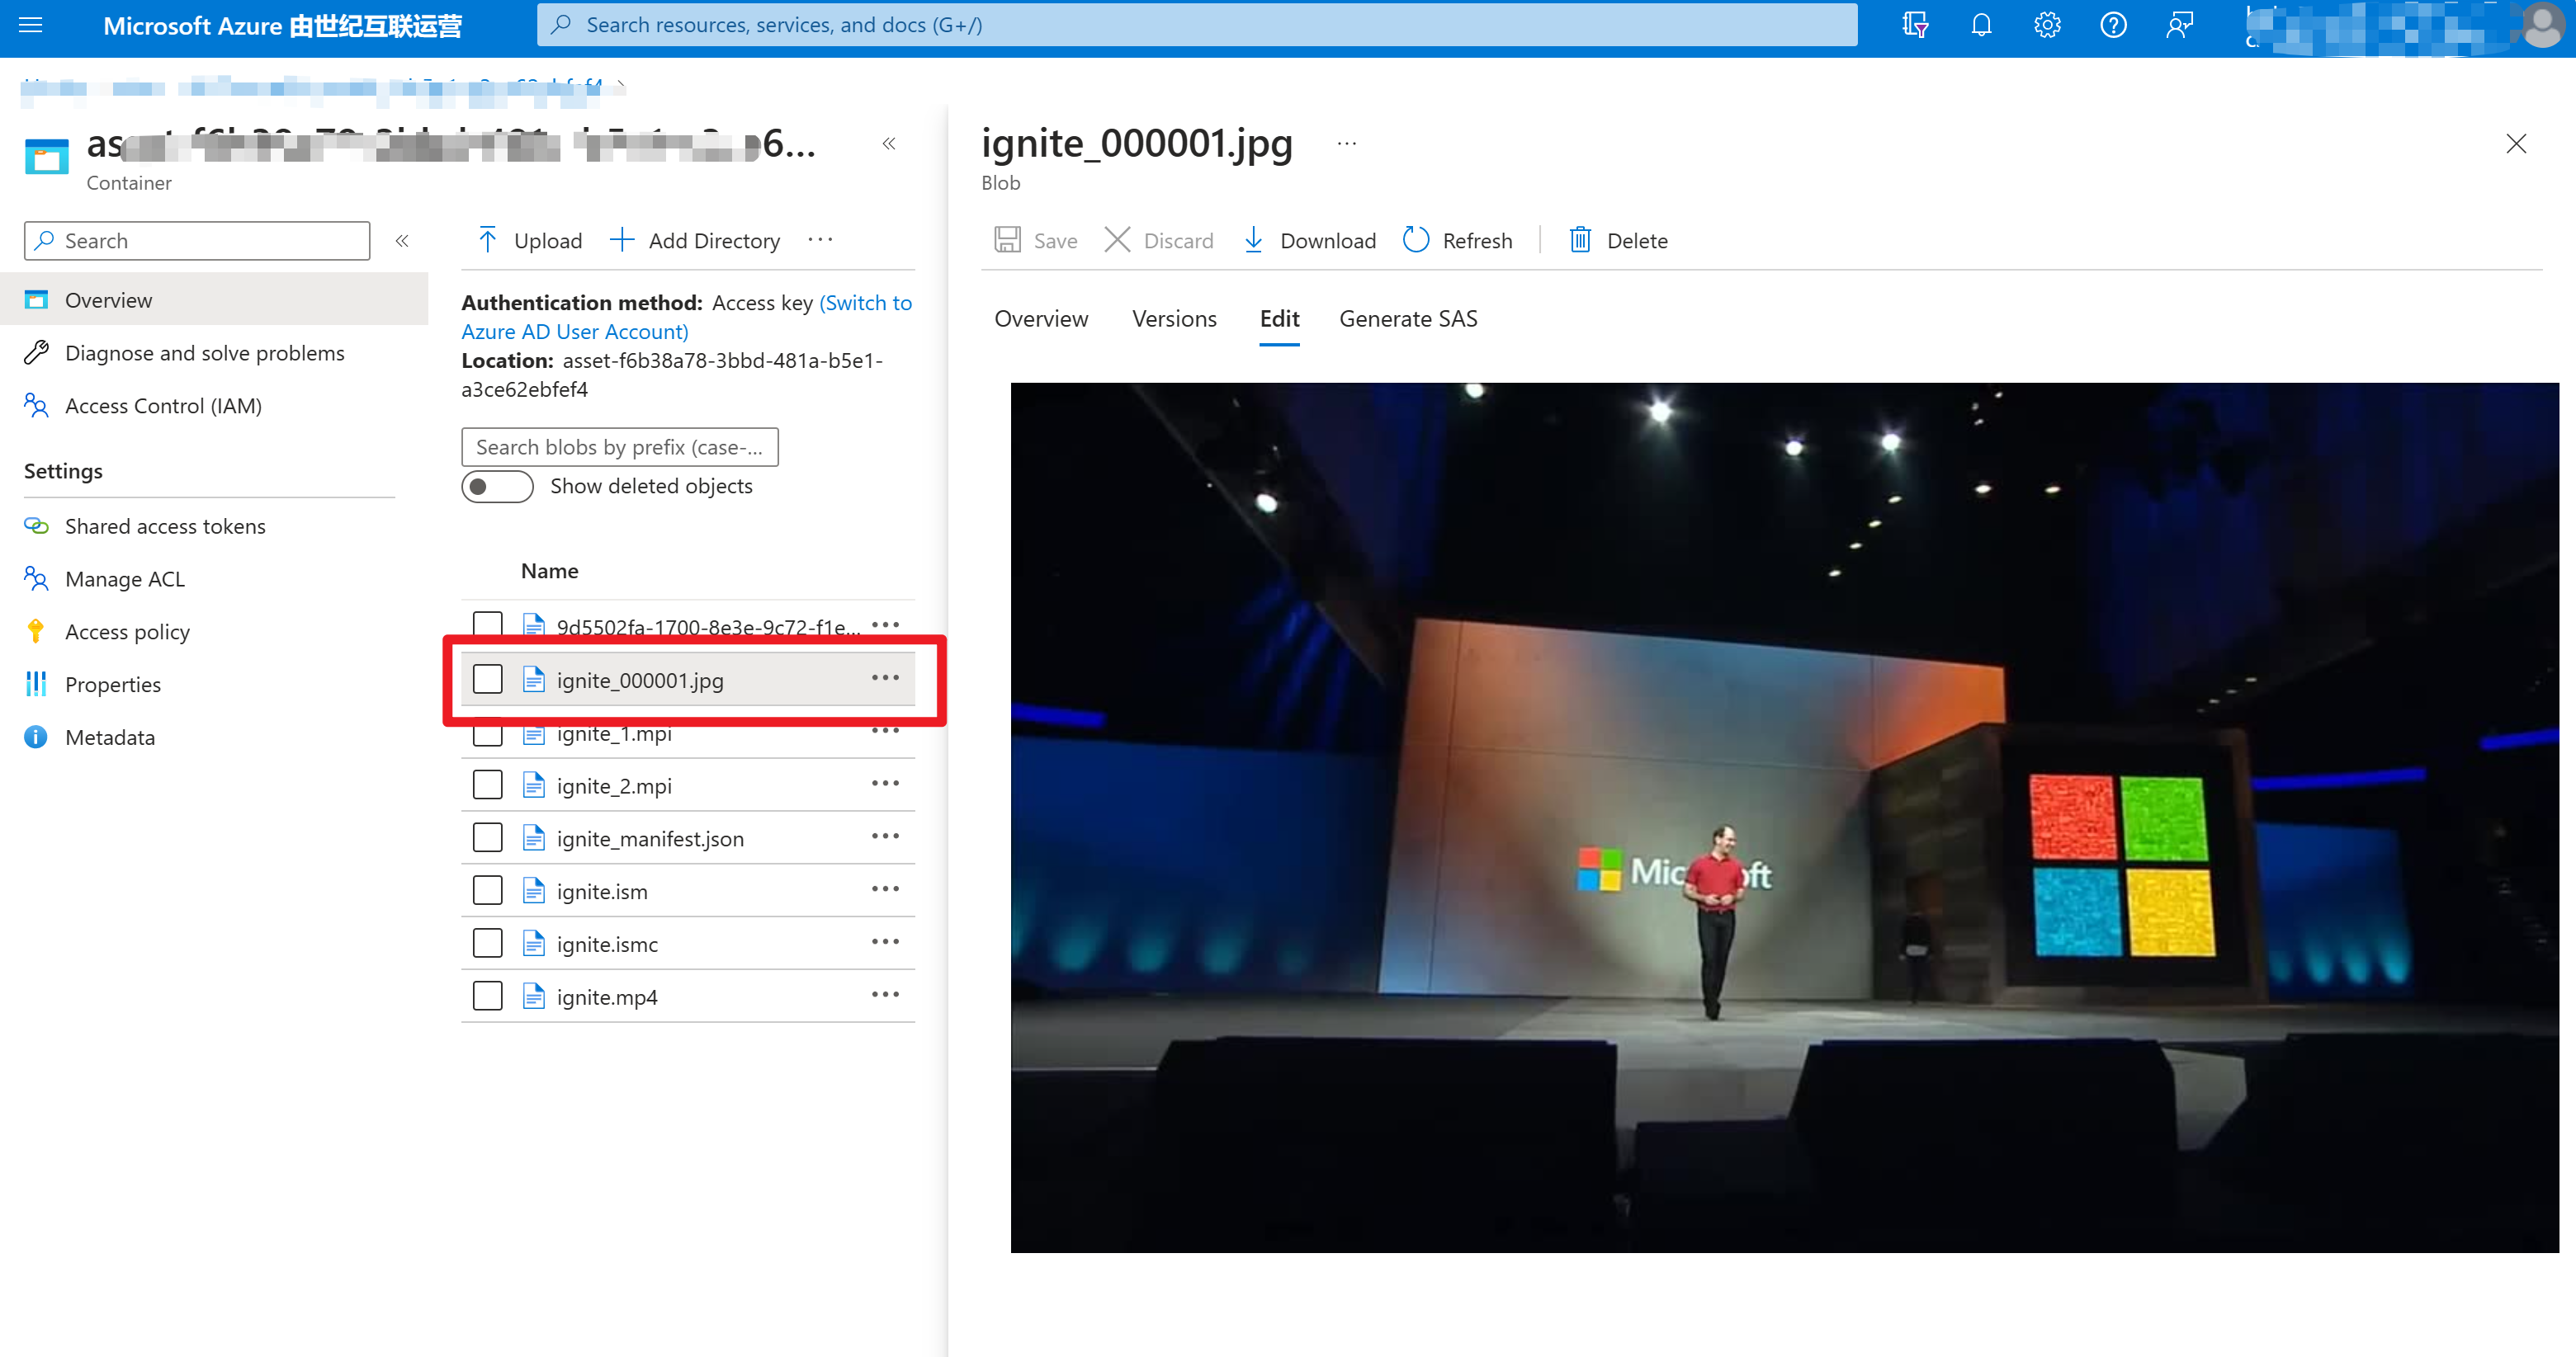Click the Refresh blob icon
Screen dimensions: 2576x1357
1416,240
